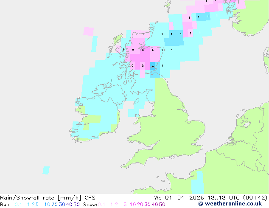Select the "Snow:" legend label
This screenshot has width=269, height=208.
(x=90, y=205)
